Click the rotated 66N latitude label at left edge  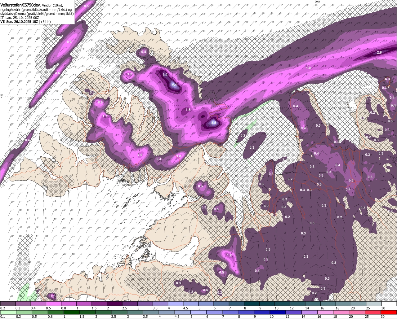click(2, 96)
